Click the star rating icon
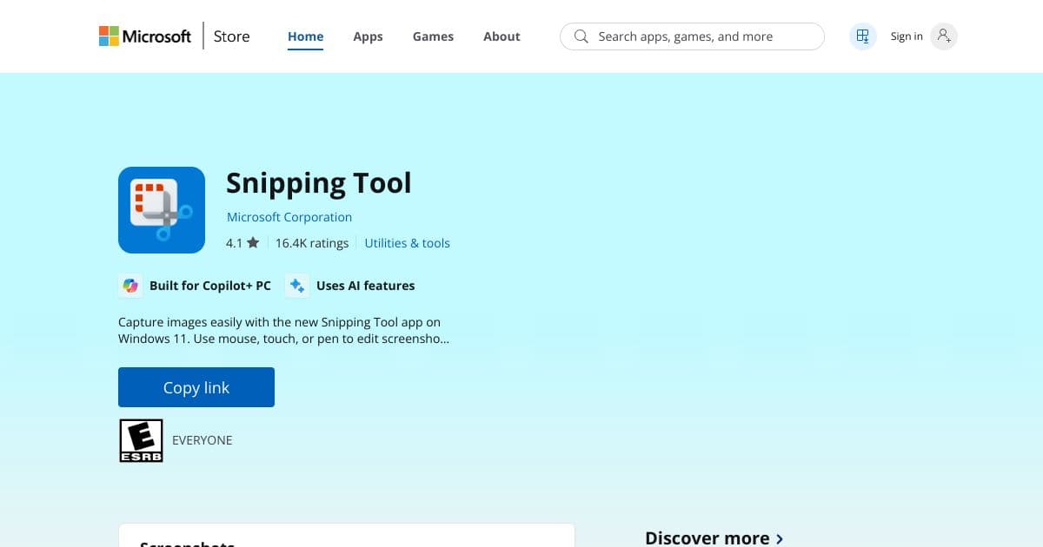Image resolution: width=1043 pixels, height=547 pixels. click(x=252, y=243)
